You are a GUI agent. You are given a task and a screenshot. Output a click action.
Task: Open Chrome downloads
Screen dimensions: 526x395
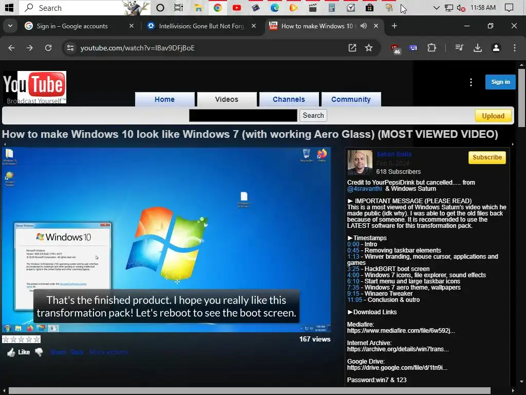(478, 48)
